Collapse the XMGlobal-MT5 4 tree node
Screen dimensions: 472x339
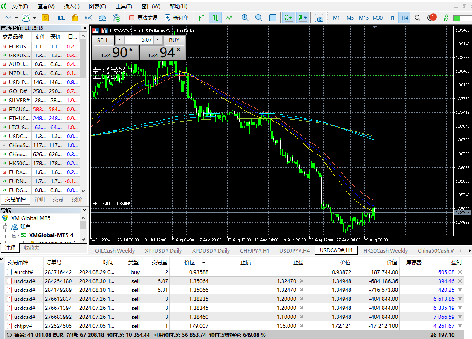(x=14, y=235)
